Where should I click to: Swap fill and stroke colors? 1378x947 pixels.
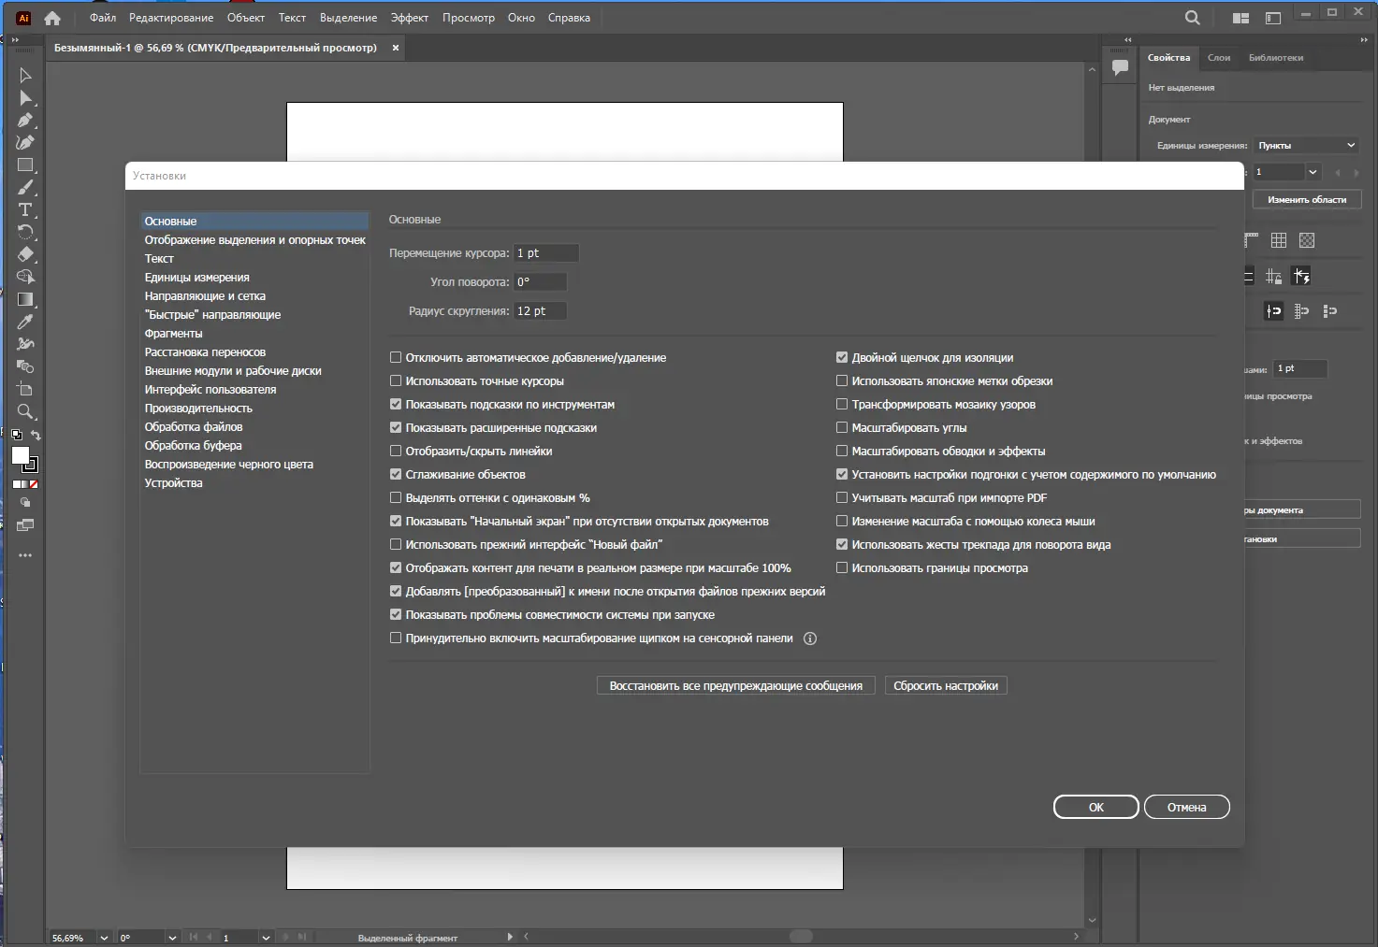point(36,436)
